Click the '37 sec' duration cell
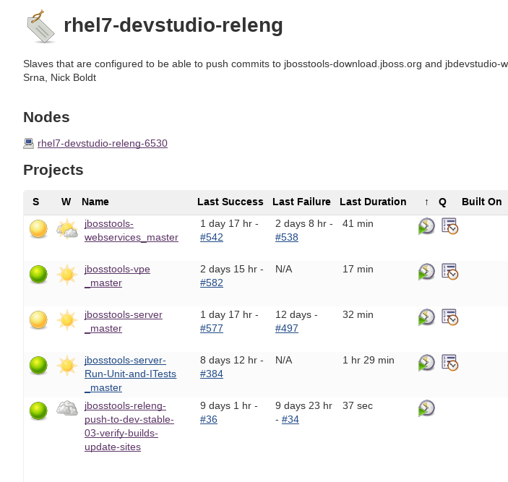508x482 pixels. 358,405
